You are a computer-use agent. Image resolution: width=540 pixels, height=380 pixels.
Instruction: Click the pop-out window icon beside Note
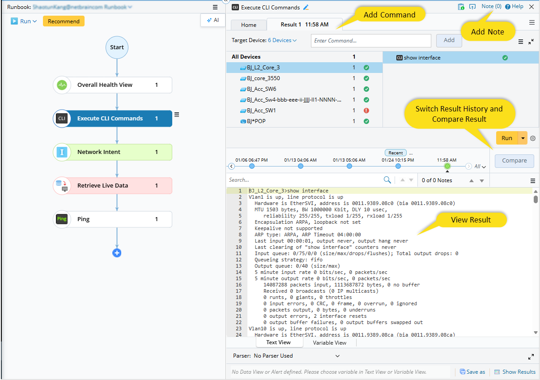coord(472,7)
